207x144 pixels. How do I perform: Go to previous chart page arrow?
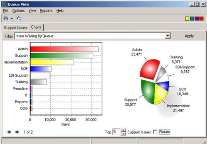9,132
